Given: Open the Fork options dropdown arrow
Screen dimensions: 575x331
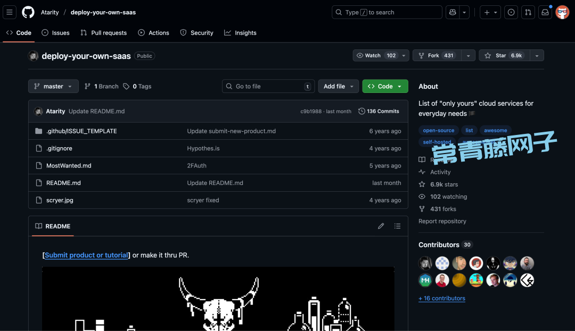Looking at the screenshot, I should click(x=468, y=56).
